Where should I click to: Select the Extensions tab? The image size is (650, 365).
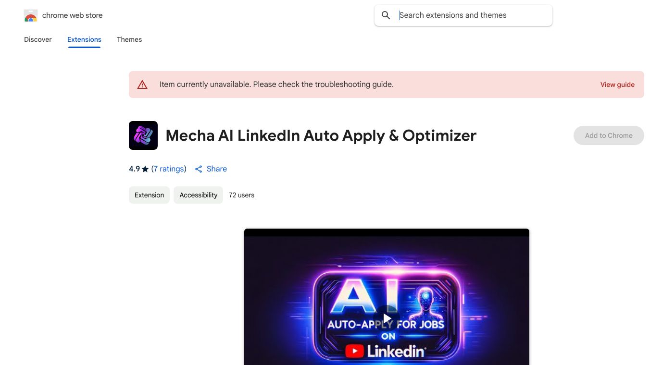click(84, 39)
